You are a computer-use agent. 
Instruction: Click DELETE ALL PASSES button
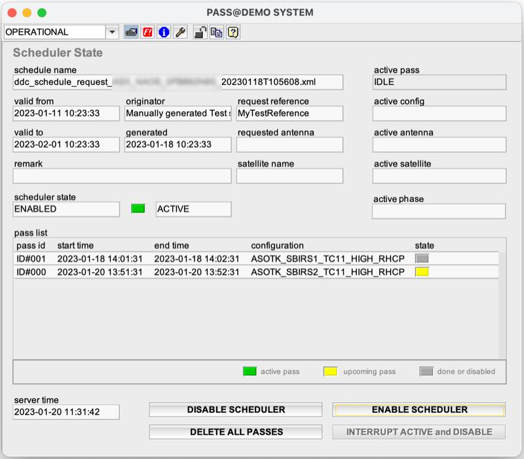236,432
